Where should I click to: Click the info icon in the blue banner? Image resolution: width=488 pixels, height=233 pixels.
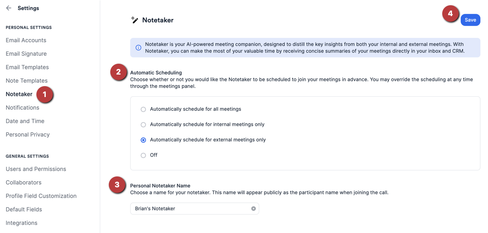pos(138,48)
